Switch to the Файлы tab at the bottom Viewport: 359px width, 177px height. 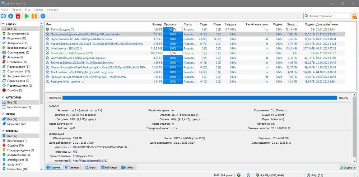(x=128, y=167)
